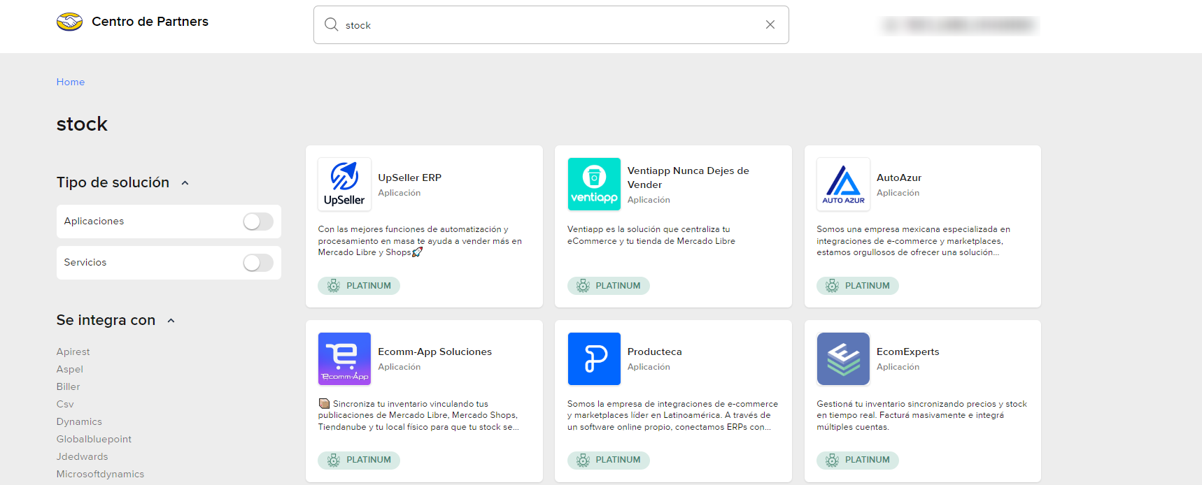Click the UpSeller ERP description text
1202x485 pixels.
(420, 241)
